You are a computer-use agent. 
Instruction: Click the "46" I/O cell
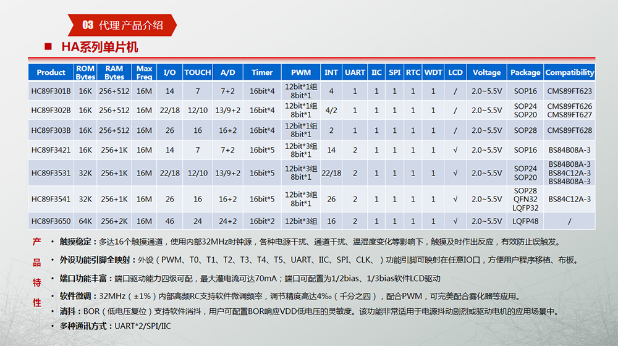click(169, 221)
